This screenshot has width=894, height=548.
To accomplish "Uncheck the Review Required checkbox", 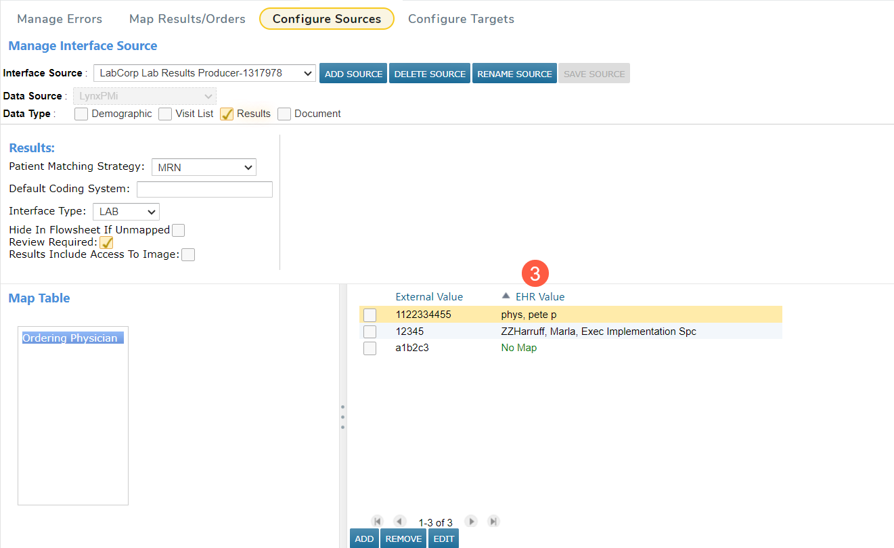I will click(x=106, y=242).
